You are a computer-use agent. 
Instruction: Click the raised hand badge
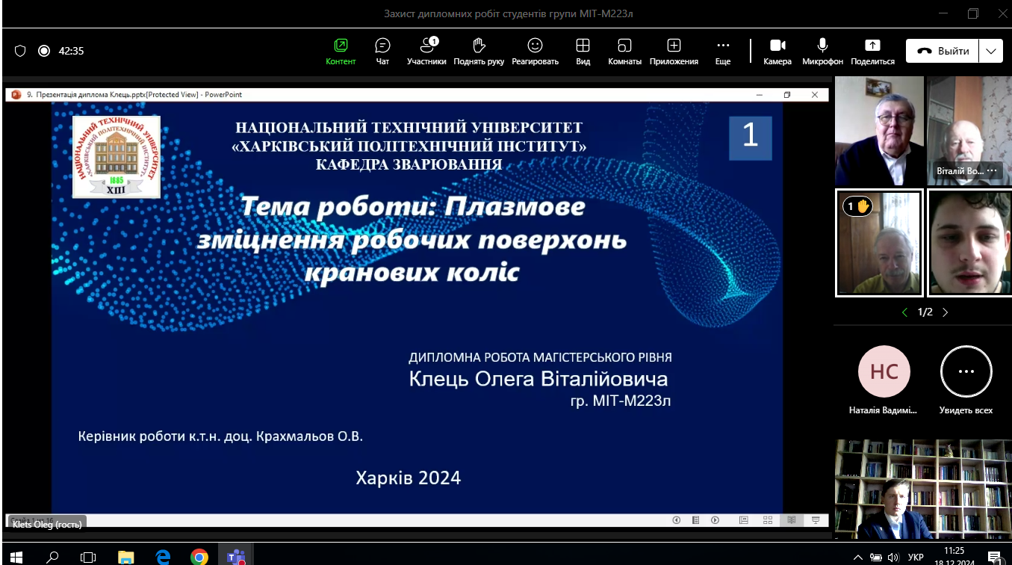point(857,206)
